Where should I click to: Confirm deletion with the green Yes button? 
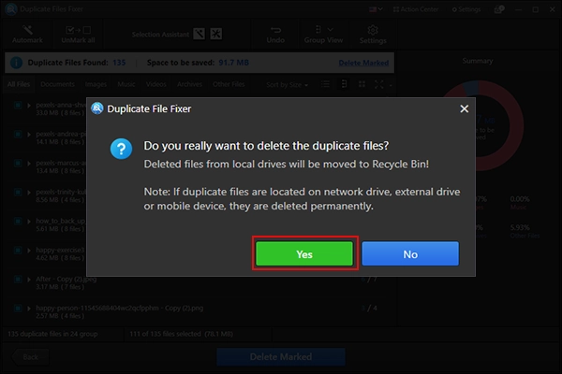(304, 253)
